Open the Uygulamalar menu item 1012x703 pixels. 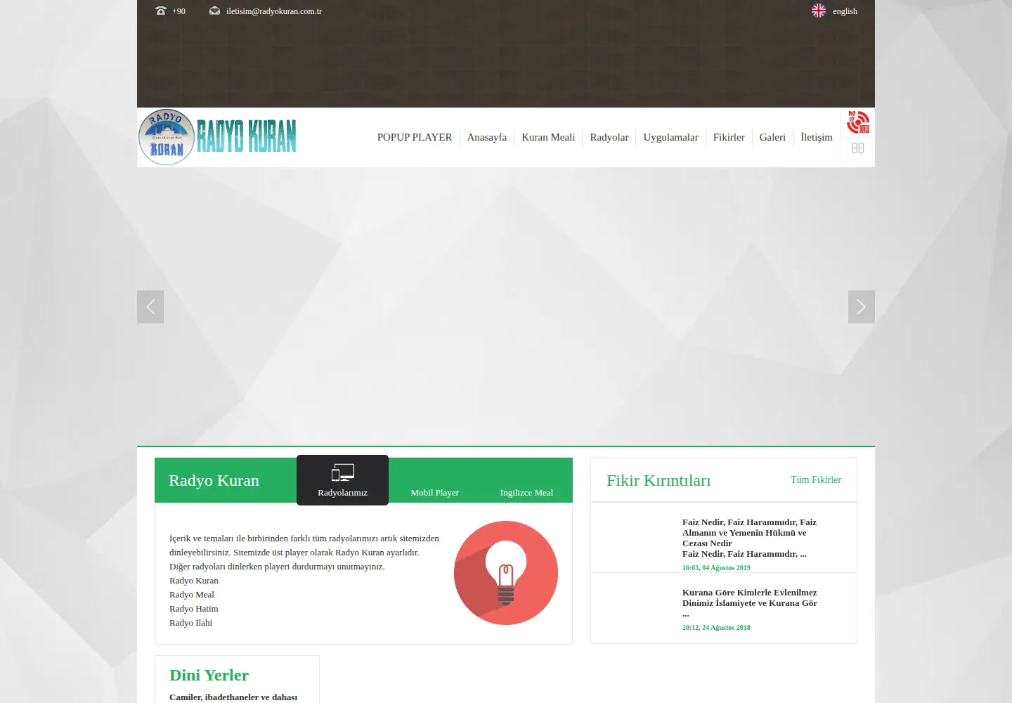click(x=671, y=137)
